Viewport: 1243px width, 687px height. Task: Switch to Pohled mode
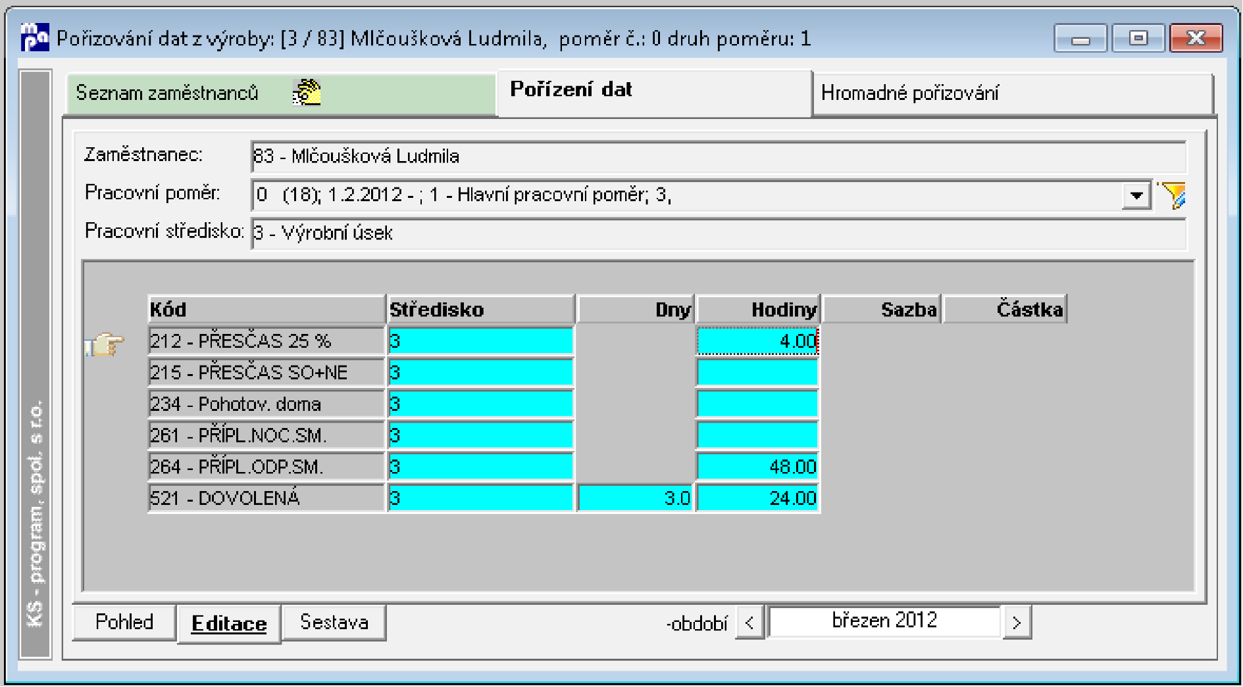124,622
